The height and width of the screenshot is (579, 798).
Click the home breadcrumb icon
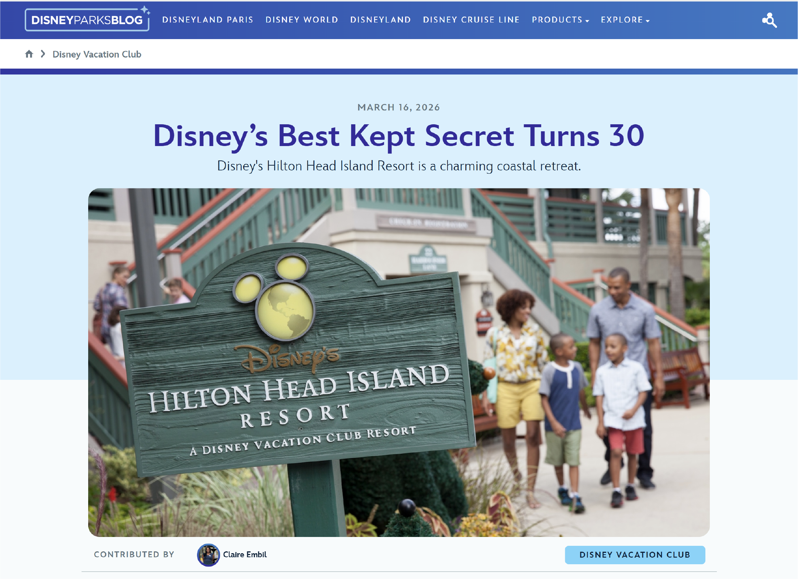(x=29, y=54)
